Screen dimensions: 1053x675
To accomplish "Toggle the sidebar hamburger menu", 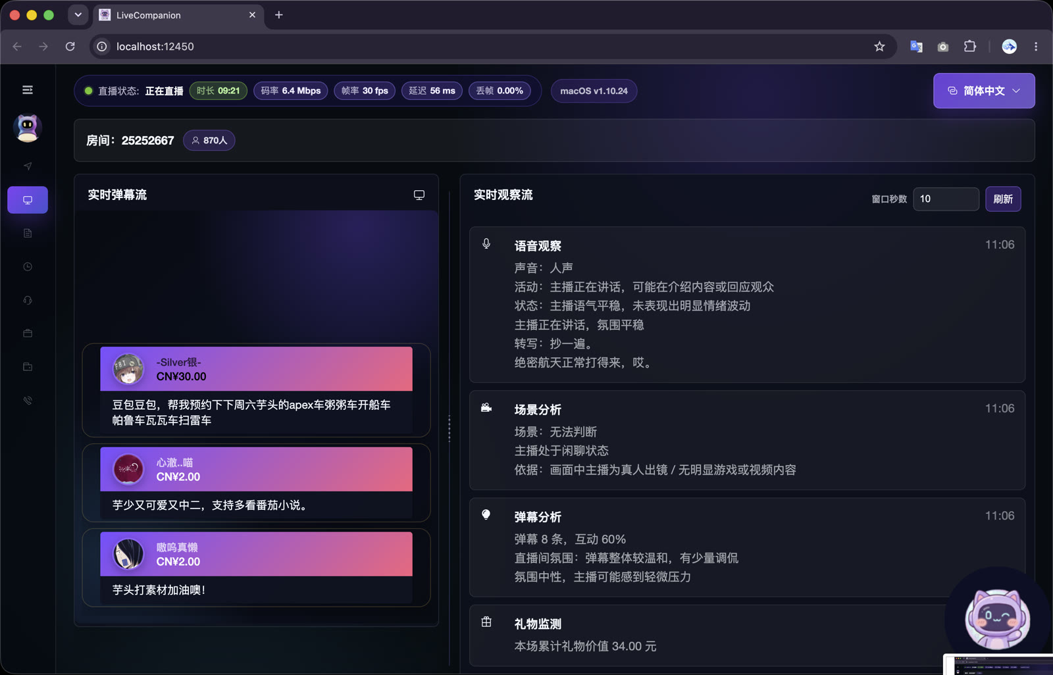I will [x=28, y=90].
